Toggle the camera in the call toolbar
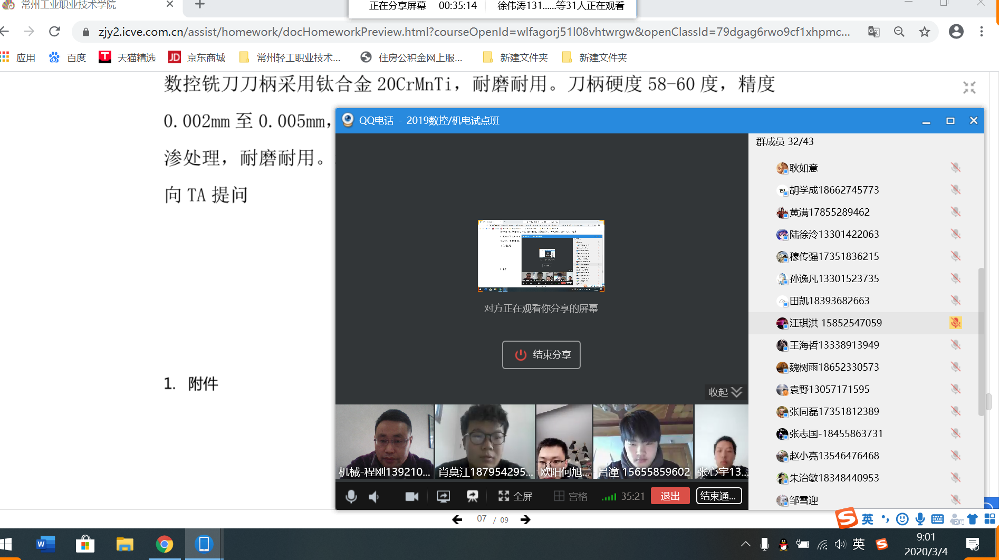Viewport: 999px width, 560px height. click(x=411, y=496)
